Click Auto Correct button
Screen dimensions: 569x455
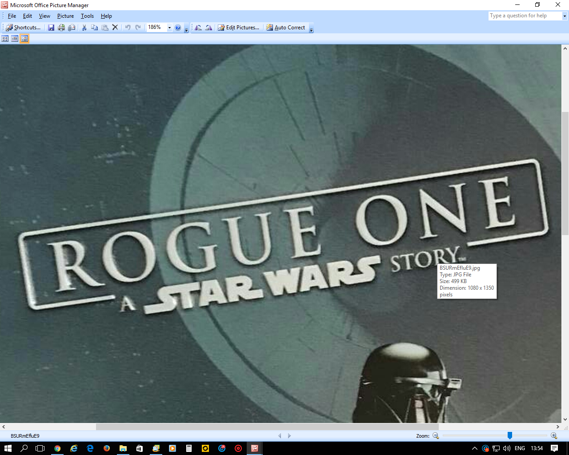[286, 28]
